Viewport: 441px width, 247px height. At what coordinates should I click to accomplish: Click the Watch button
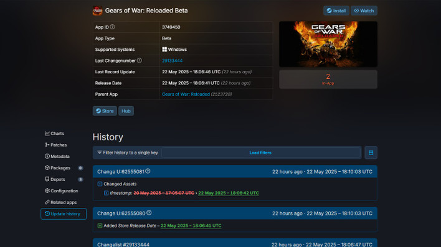pos(364,11)
